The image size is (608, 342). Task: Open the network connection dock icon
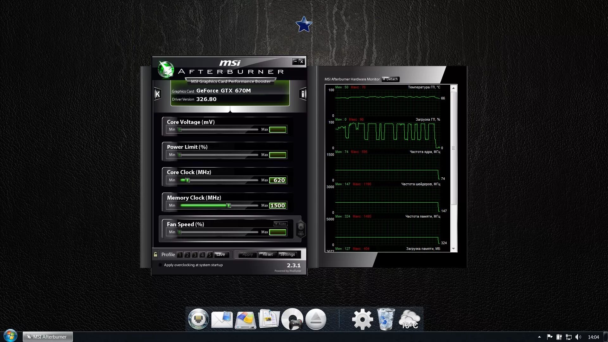[199, 319]
